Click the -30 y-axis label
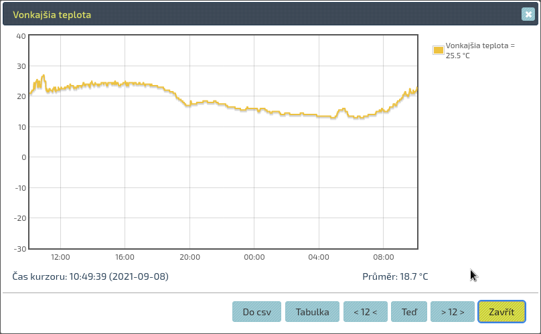The image size is (541, 334). point(20,249)
